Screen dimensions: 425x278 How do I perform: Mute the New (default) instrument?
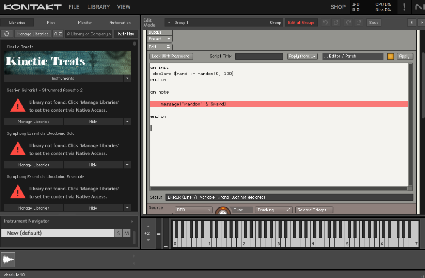(127, 233)
